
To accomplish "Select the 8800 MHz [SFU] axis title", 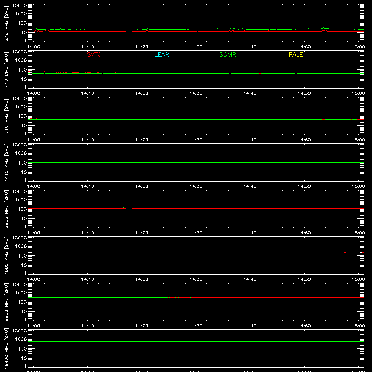I will [6, 302].
